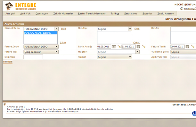This screenshot has height=127, width=196.
Task: Click the Arama Kriterleri section header
Action: click(99, 24)
